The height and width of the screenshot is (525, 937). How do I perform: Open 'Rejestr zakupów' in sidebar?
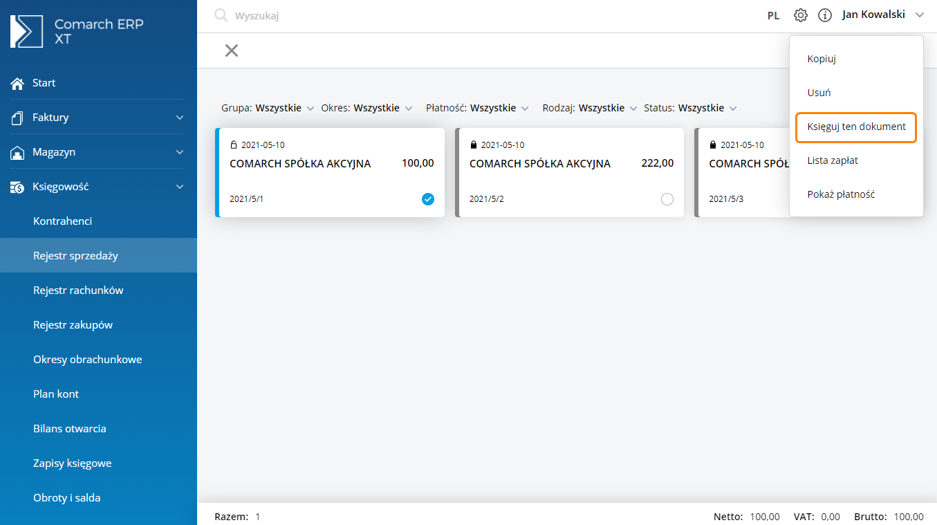pyautogui.click(x=73, y=325)
